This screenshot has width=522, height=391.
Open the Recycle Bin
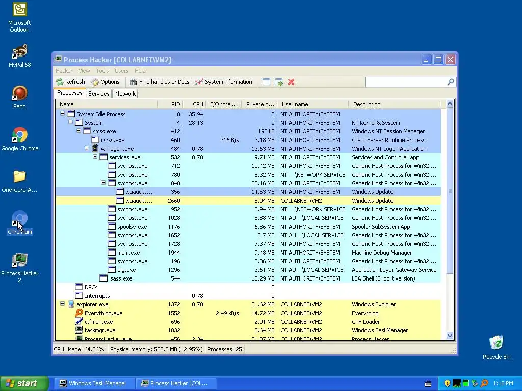tap(497, 347)
